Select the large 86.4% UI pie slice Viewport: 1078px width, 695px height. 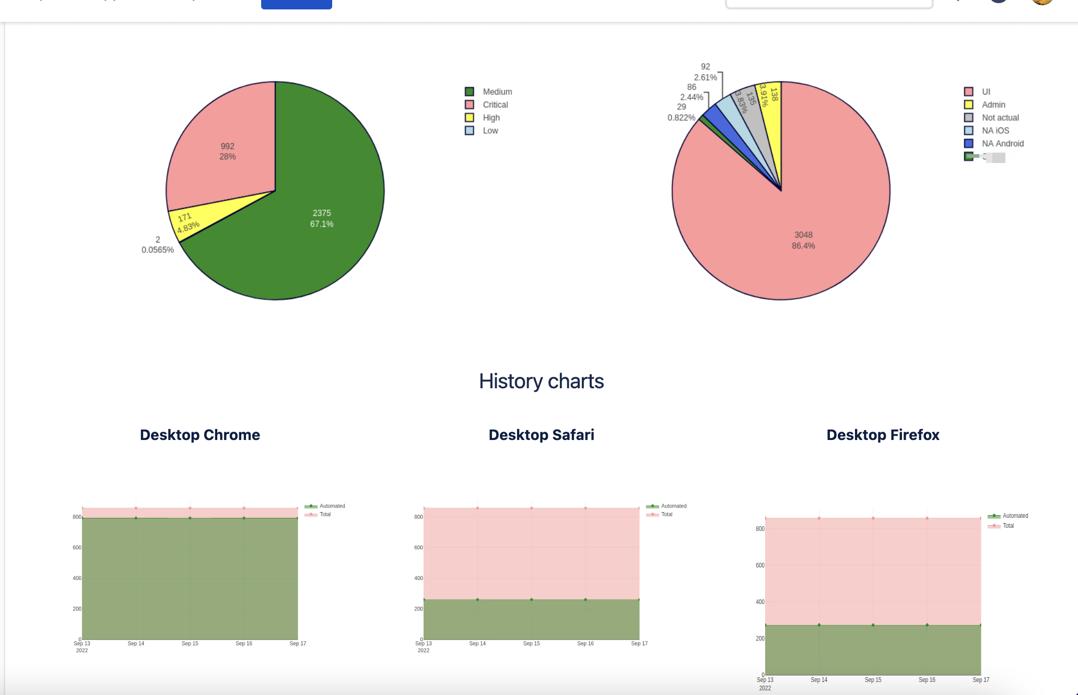point(804,240)
